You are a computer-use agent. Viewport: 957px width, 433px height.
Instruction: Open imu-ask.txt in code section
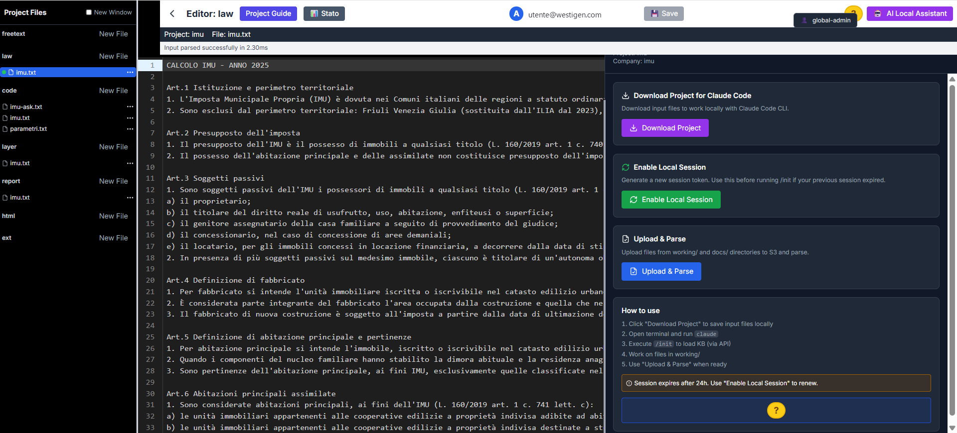[26, 107]
